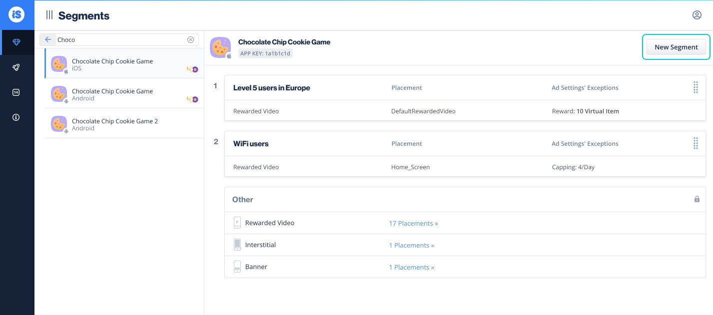
Task: Clear the Choco search text
Action: pyautogui.click(x=190, y=40)
